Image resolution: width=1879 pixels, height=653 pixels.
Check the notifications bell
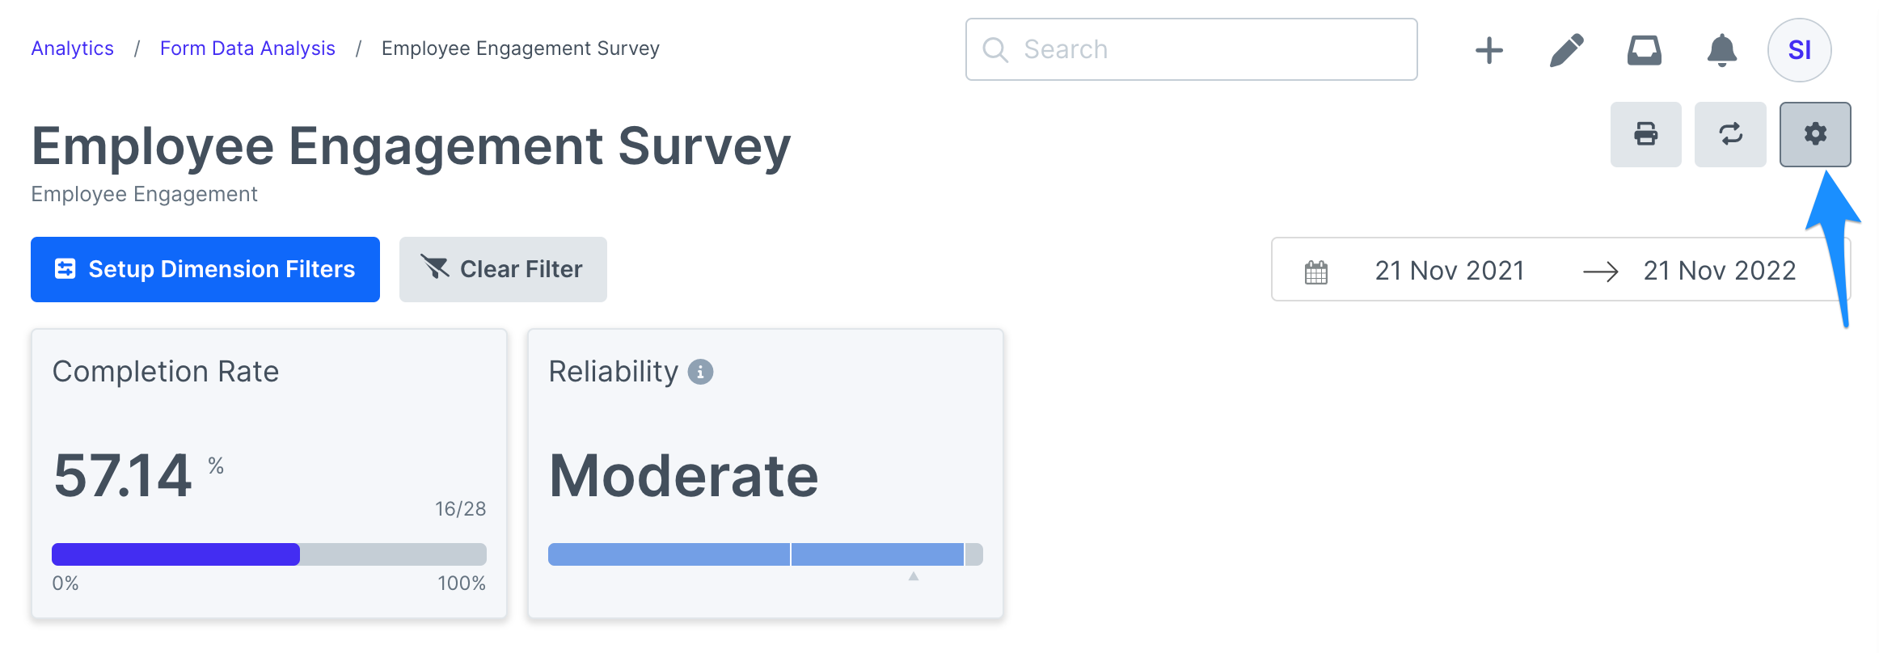pos(1721,50)
